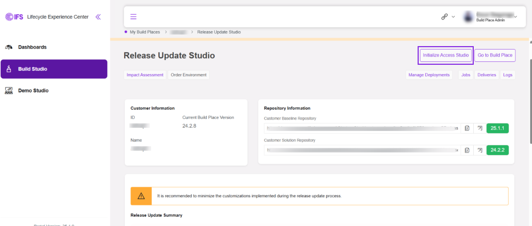The image size is (532, 226).
Task: Click the Release Update Studio page title
Action: tap(169, 56)
